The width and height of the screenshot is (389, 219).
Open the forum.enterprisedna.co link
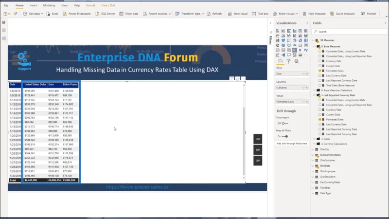click(x=137, y=187)
